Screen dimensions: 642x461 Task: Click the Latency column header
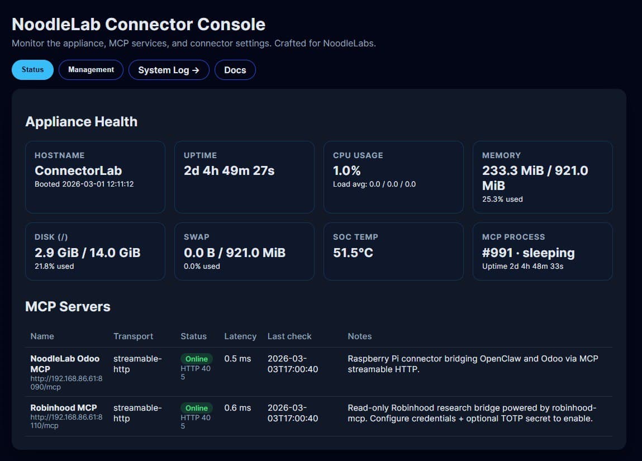pyautogui.click(x=240, y=336)
